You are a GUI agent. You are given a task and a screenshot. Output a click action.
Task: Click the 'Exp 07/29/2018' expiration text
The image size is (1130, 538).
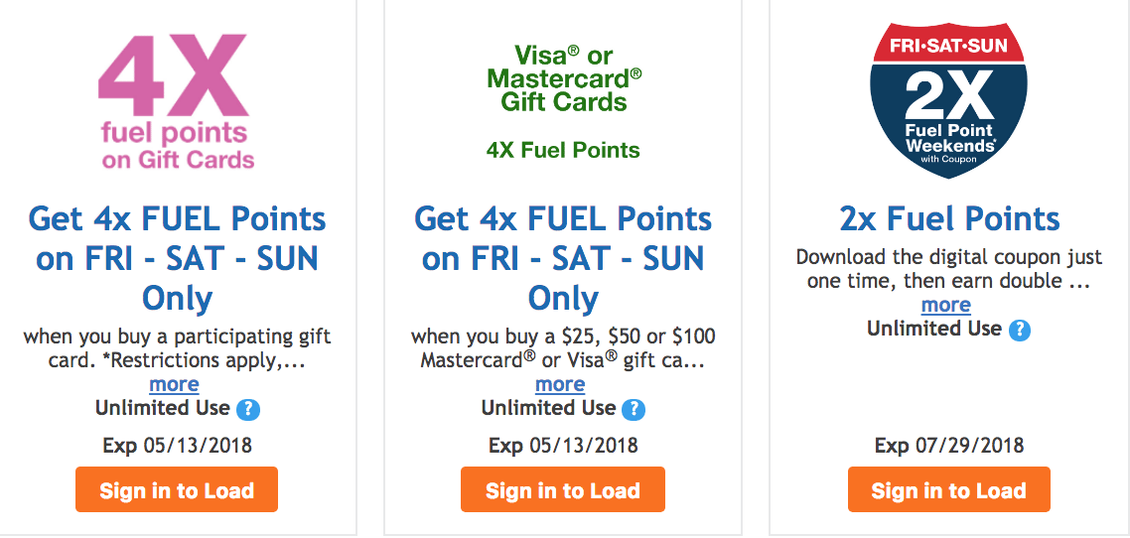tap(949, 445)
